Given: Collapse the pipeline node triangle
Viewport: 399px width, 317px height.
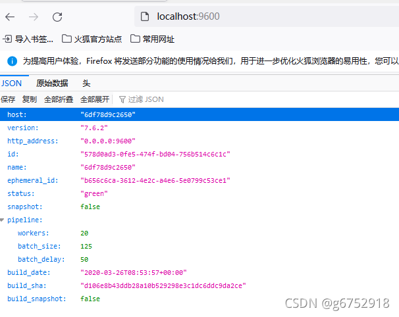Looking at the screenshot, I should [x=2, y=220].
